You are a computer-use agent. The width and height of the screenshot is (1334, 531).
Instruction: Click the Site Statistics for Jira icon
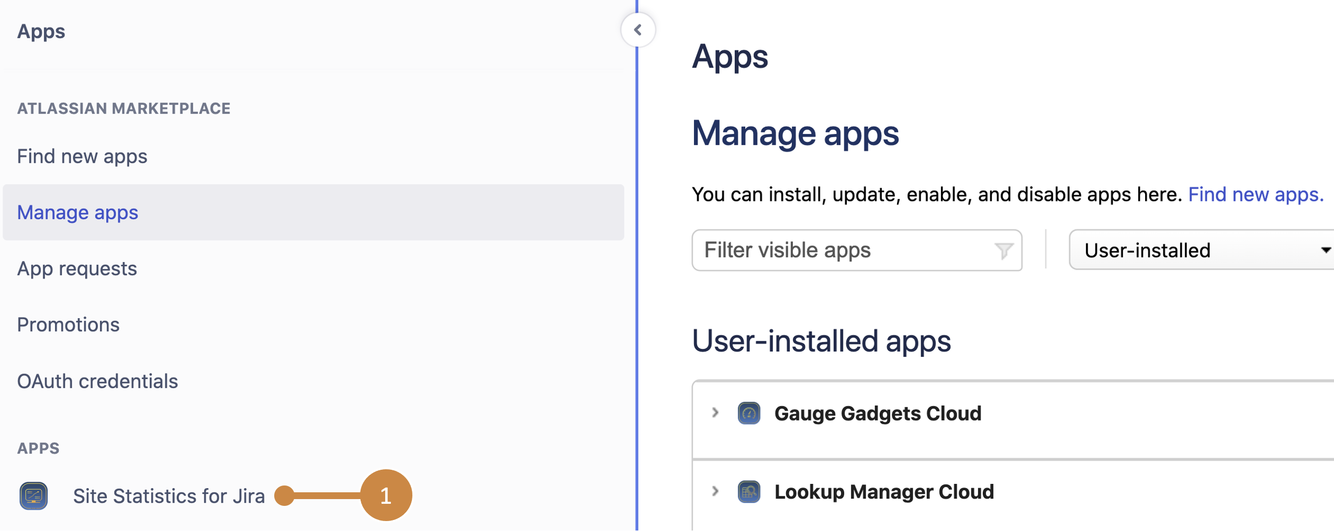coord(33,495)
